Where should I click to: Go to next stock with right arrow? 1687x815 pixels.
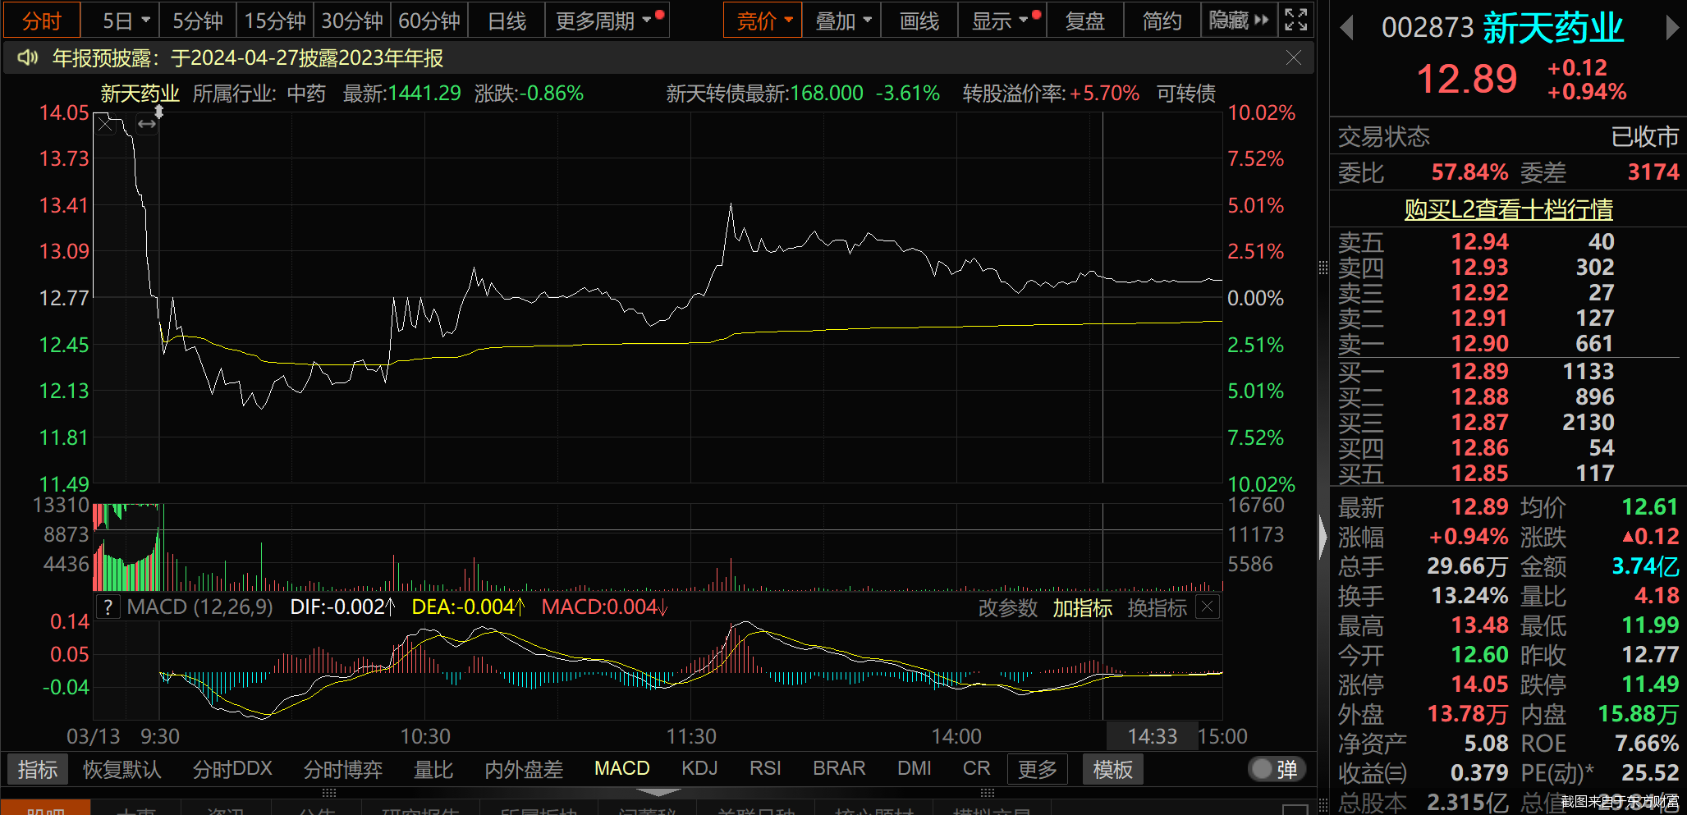1671,29
